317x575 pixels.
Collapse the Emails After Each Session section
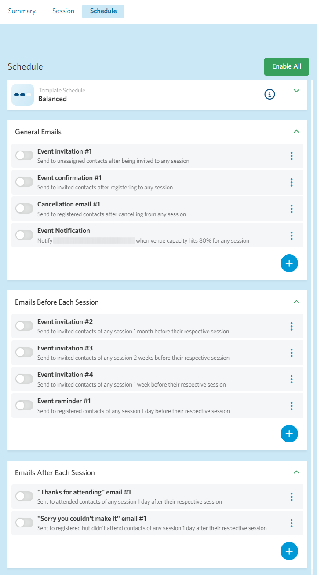pyautogui.click(x=296, y=472)
